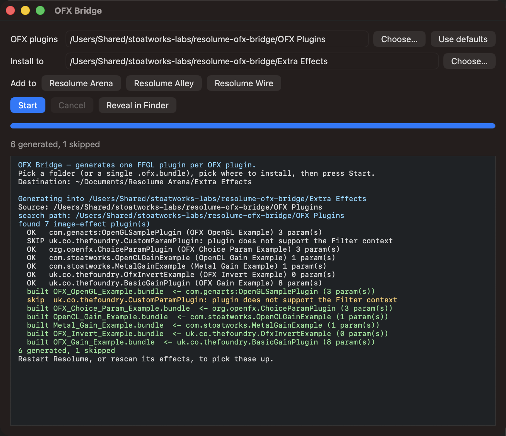Image resolution: width=506 pixels, height=436 pixels.
Task: Minimize the OFX Bridge window
Action: coord(25,10)
